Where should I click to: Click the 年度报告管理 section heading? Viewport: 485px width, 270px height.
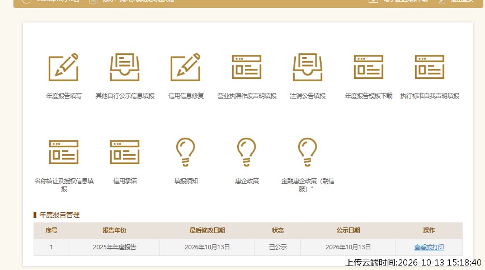[x=59, y=215]
